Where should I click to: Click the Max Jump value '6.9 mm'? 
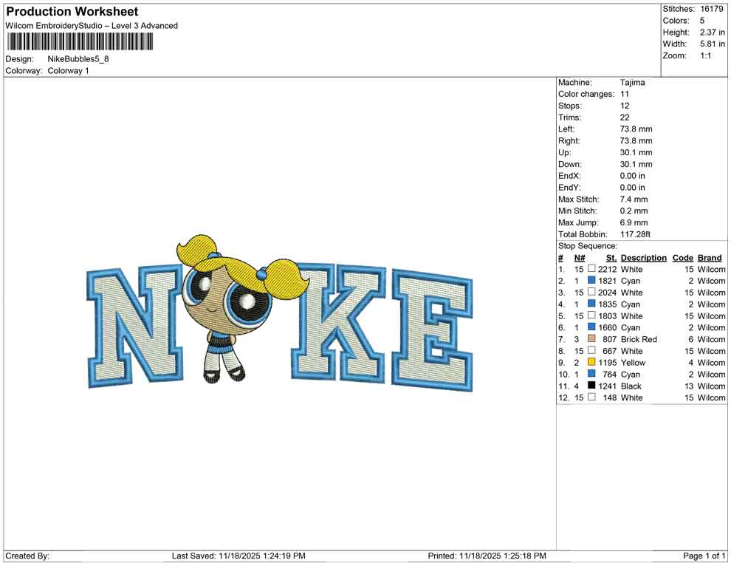coord(634,222)
